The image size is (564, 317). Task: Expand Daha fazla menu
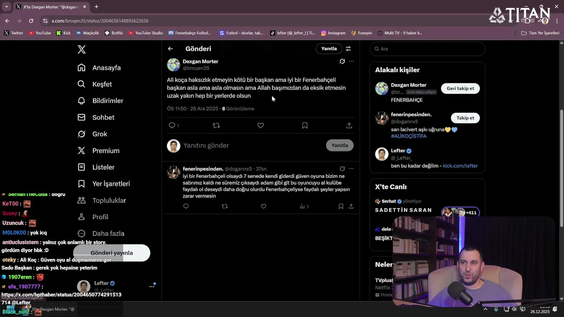point(101,233)
